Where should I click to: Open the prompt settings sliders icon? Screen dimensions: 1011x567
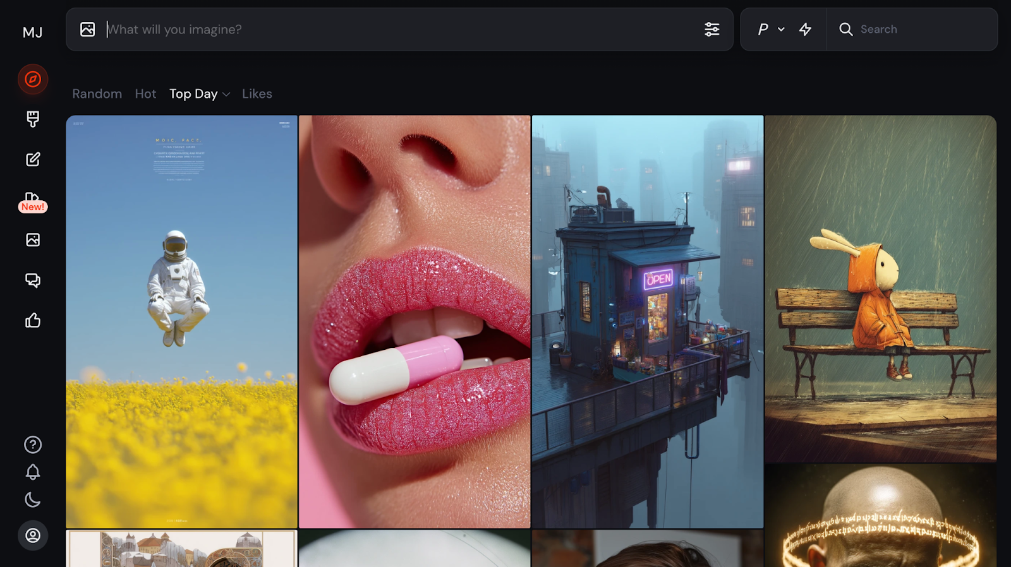pyautogui.click(x=712, y=29)
